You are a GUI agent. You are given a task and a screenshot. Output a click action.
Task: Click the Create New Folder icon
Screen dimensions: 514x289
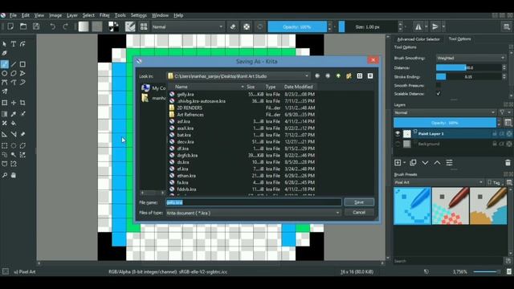tap(349, 76)
